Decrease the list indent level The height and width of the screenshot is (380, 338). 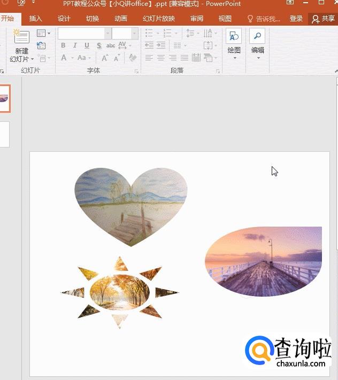(x=149, y=45)
